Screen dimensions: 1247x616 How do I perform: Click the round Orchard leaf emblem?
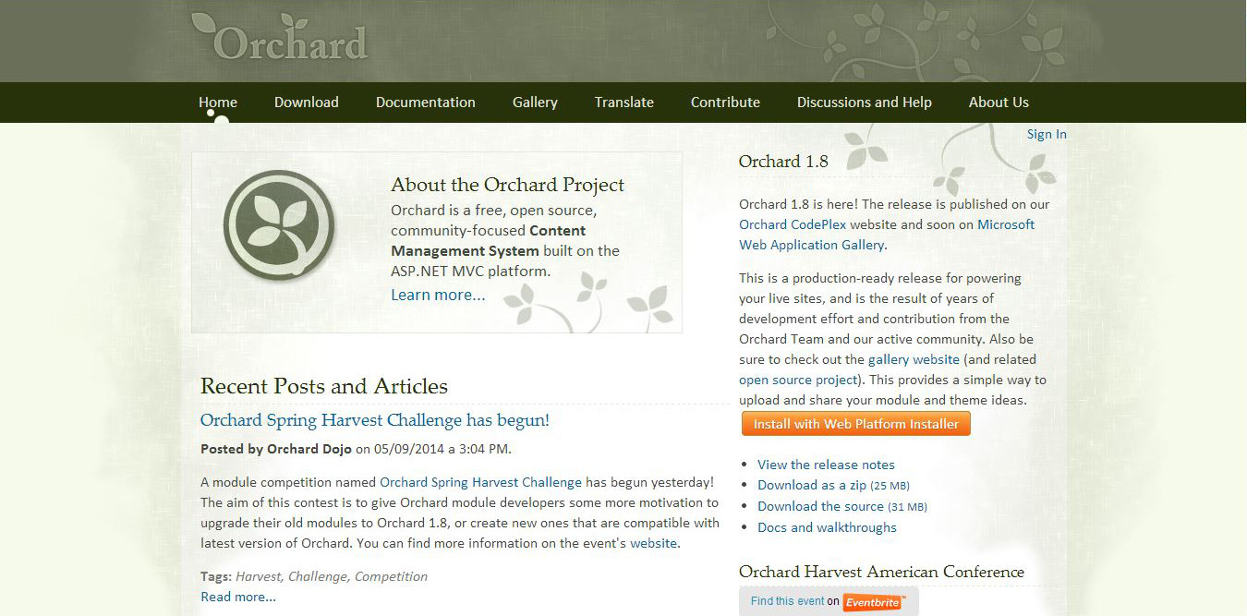(x=279, y=225)
